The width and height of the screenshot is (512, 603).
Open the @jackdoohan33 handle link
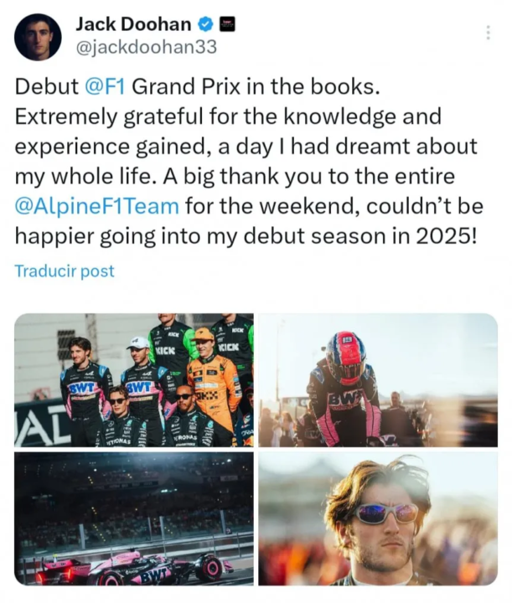tap(146, 48)
